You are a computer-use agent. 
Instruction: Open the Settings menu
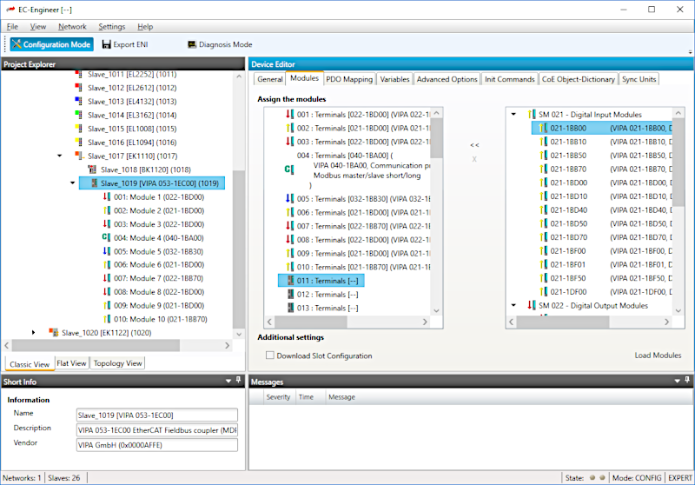click(112, 27)
